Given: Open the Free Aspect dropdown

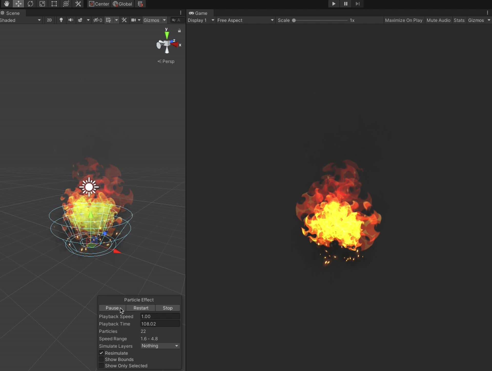Looking at the screenshot, I should point(245,20).
